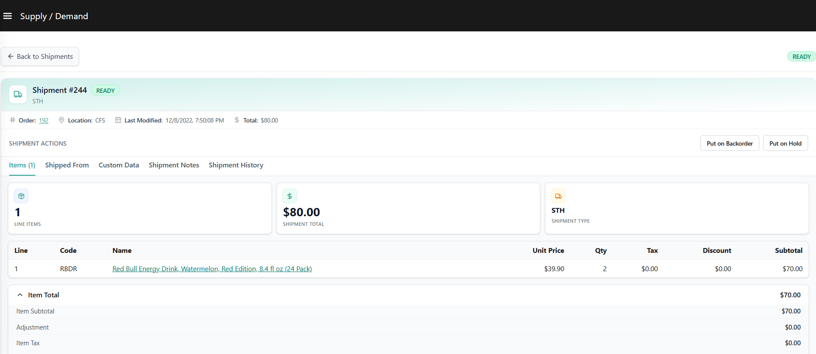Switch to the Items (1) tab
Screen dimensions: 816x354
22,165
